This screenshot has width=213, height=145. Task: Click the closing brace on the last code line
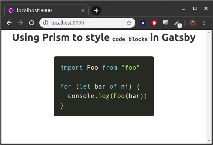point(62,105)
